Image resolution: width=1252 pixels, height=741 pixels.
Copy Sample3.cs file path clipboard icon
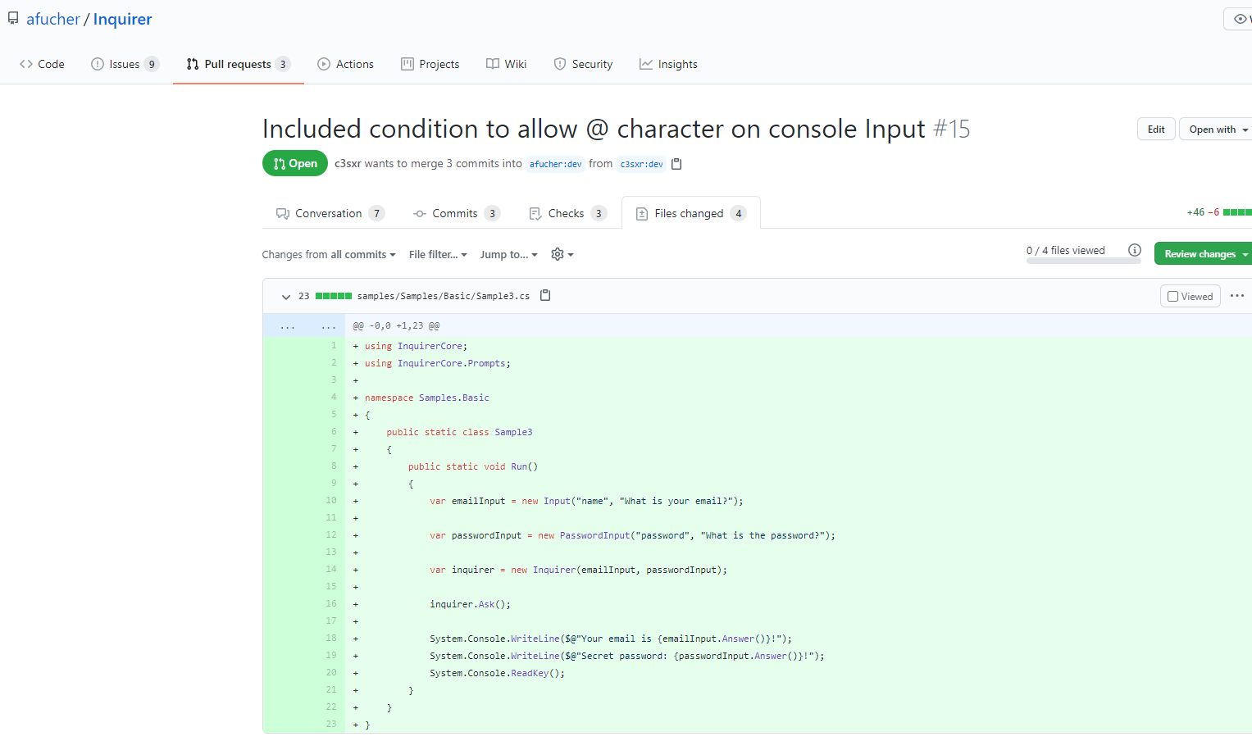click(545, 295)
